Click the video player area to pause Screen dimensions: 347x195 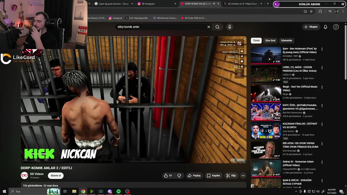tap(134, 100)
